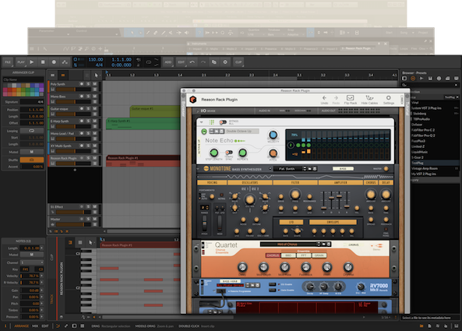Toggle the orange Shuffle button
Image resolution: width=462 pixels, height=331 pixels.
tap(31, 160)
